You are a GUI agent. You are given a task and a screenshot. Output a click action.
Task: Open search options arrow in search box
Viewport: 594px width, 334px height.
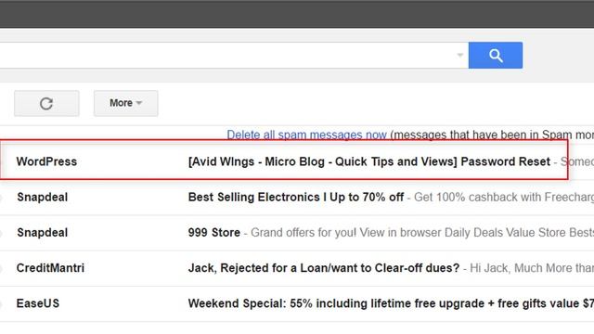click(460, 56)
